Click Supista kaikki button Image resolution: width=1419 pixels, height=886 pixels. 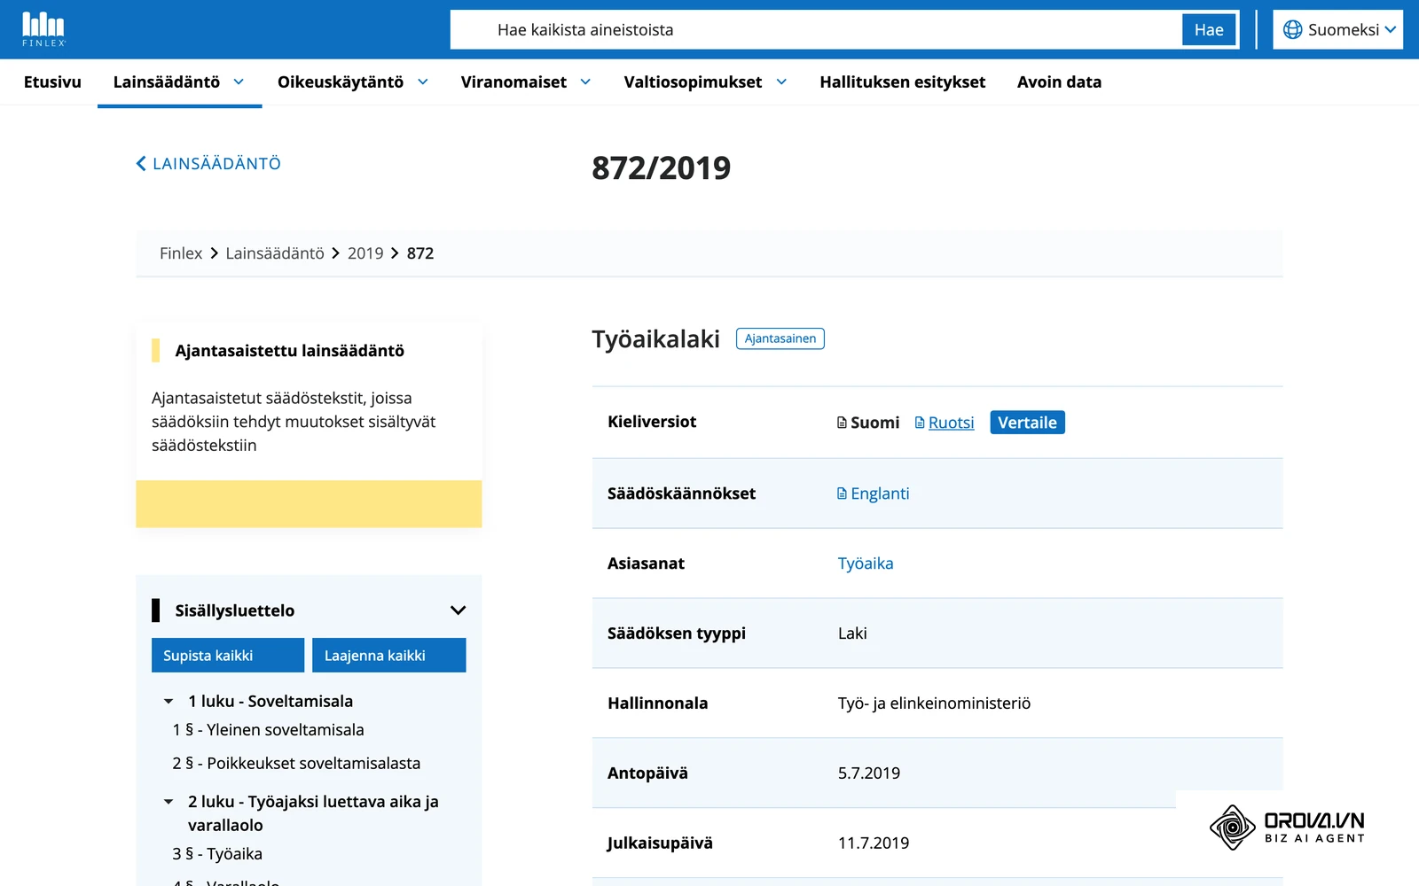(228, 656)
